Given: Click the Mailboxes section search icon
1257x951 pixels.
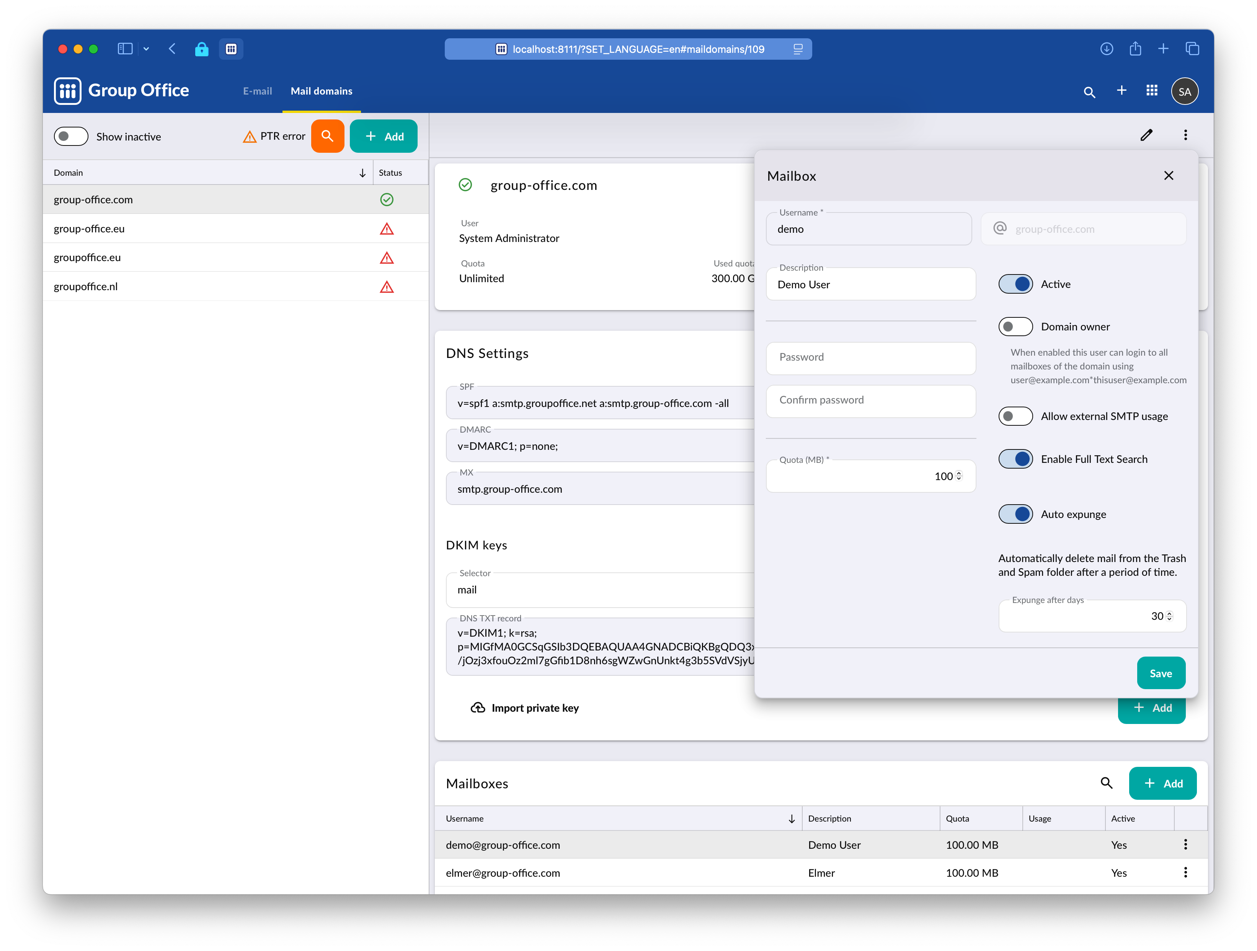Looking at the screenshot, I should coord(1106,783).
